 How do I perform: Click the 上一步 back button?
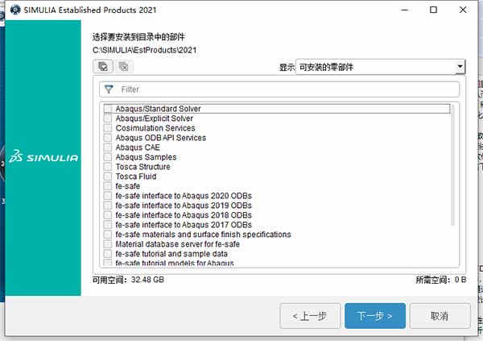(310, 316)
